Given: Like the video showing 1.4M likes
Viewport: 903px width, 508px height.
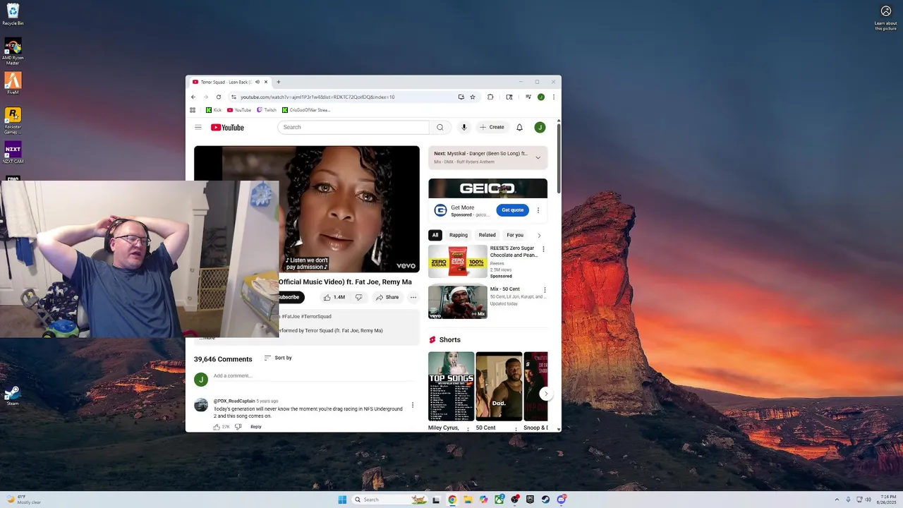Looking at the screenshot, I should click(x=334, y=297).
